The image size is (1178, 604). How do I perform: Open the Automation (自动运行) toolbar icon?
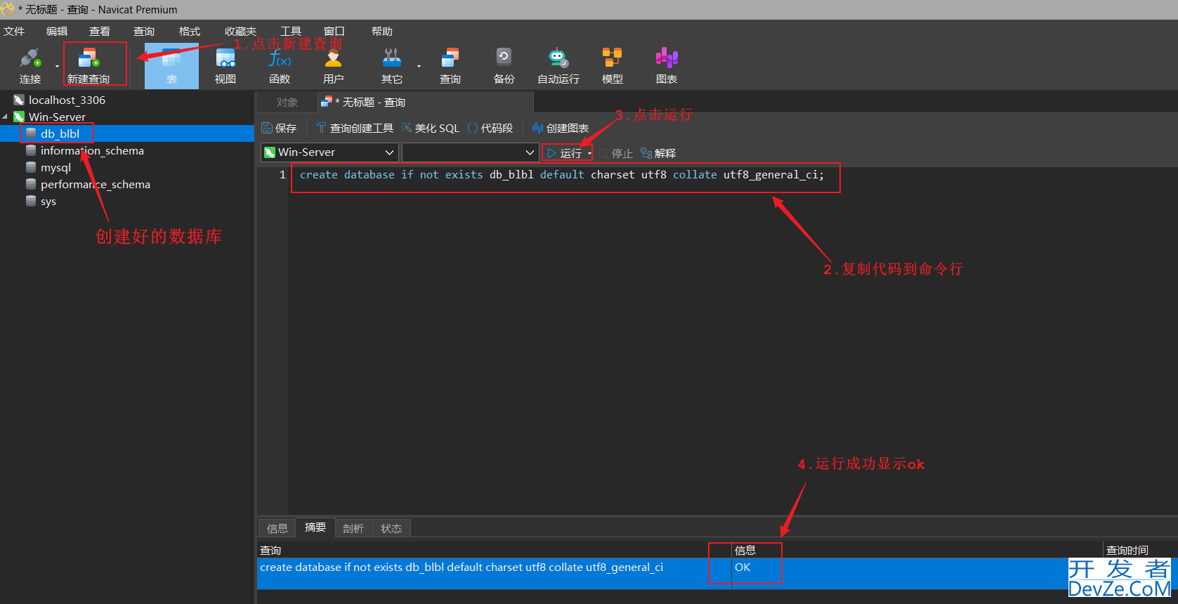point(558,66)
